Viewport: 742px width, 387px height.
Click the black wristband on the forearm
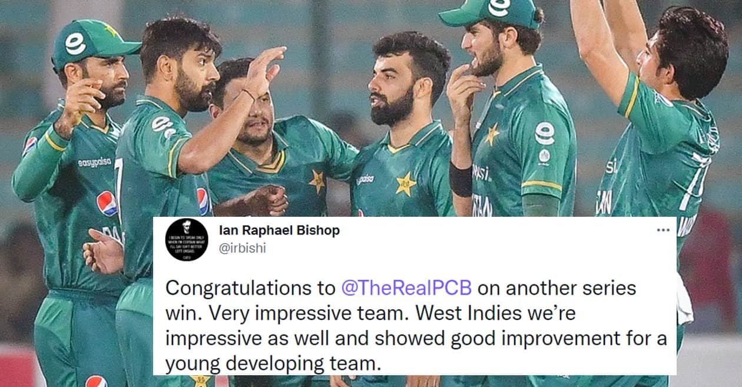pos(461,178)
